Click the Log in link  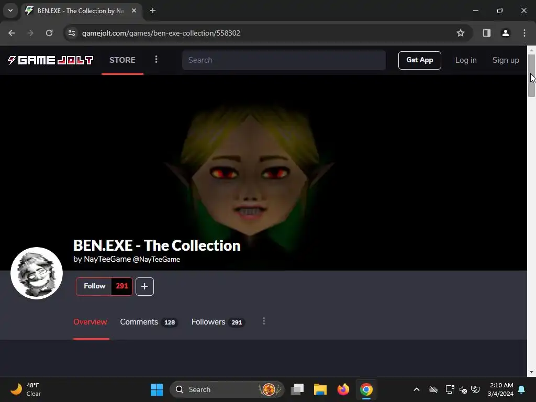point(465,60)
